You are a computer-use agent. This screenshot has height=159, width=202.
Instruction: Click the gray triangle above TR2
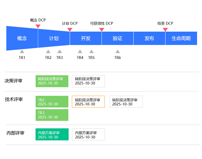[x=48, y=52]
